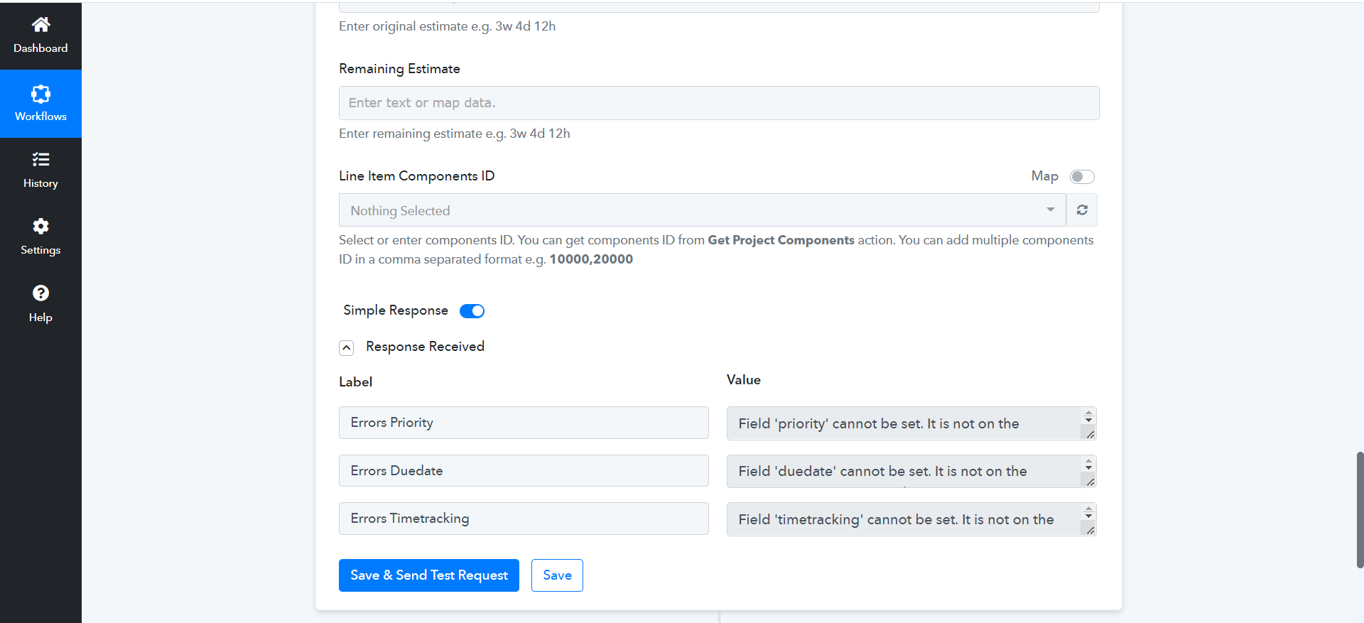
Task: Open the Nothing Selected components dropdown
Action: click(x=703, y=210)
